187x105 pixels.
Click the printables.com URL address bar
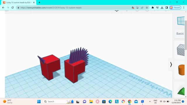click(51, 8)
